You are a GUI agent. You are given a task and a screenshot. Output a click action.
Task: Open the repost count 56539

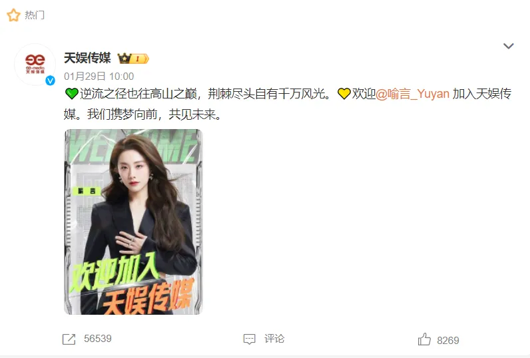(98, 339)
